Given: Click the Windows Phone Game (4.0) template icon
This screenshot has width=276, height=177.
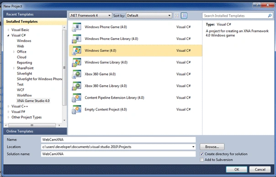Looking at the screenshot, I should (77, 27).
